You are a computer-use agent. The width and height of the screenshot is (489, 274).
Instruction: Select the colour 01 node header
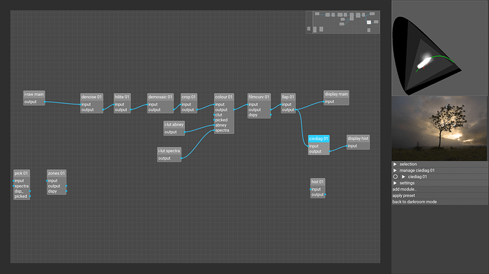click(x=224, y=97)
